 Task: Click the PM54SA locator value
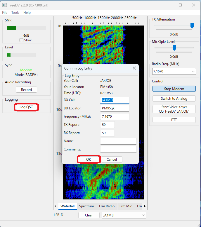pyautogui.click(x=107, y=87)
